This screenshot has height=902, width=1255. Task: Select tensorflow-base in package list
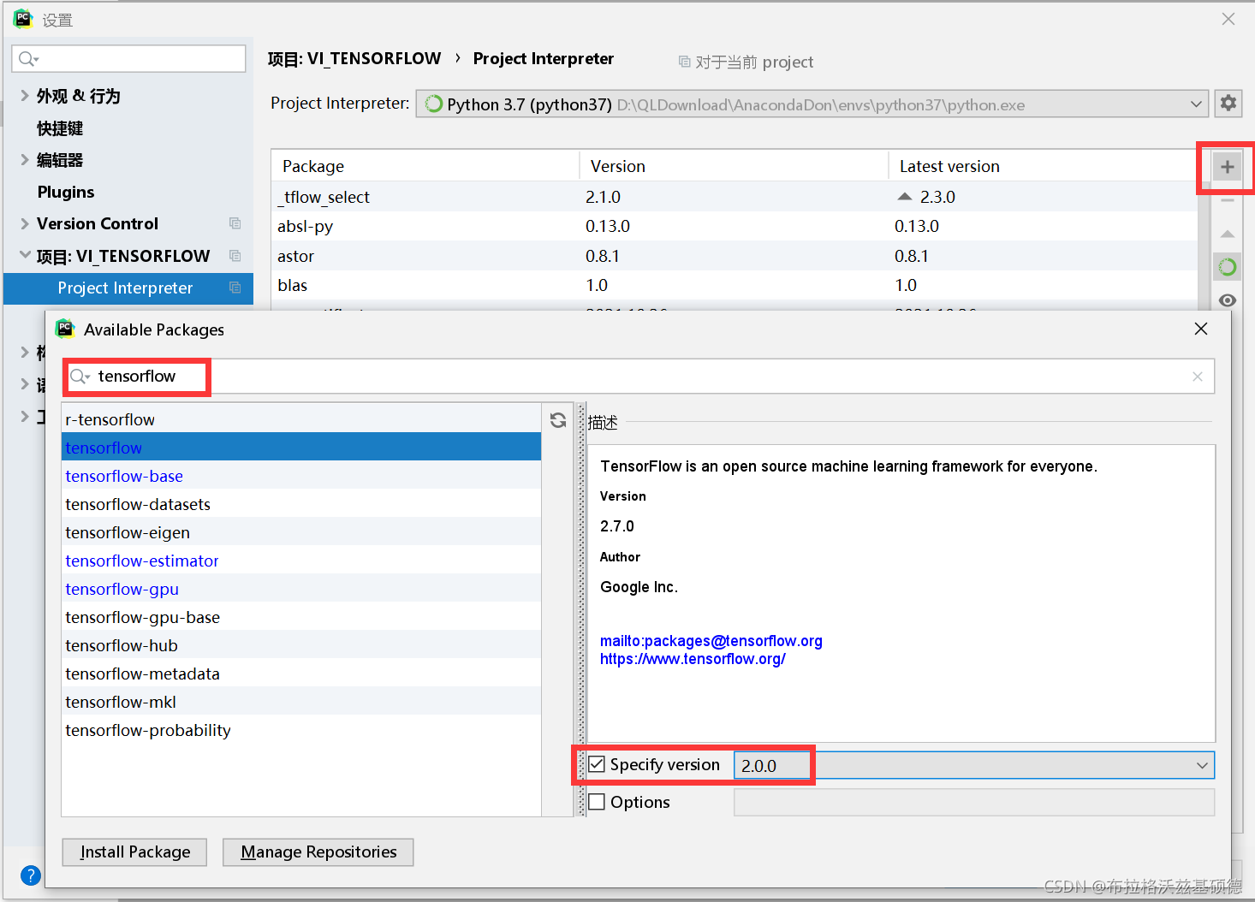[x=301, y=476]
